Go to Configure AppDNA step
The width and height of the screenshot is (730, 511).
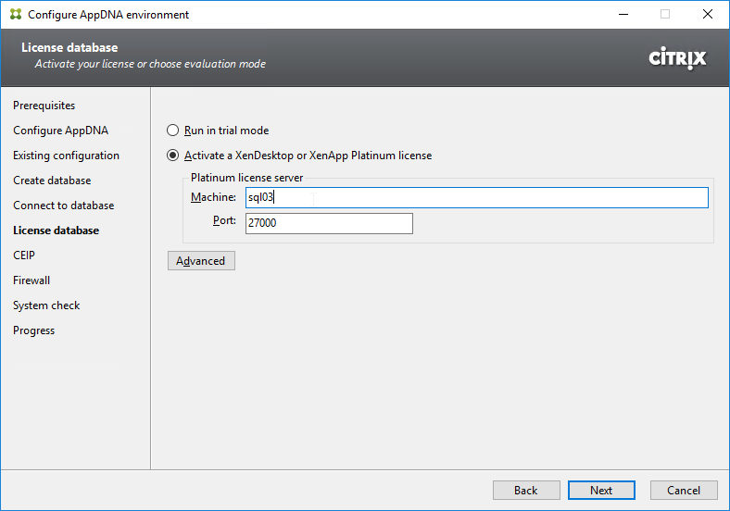point(60,131)
